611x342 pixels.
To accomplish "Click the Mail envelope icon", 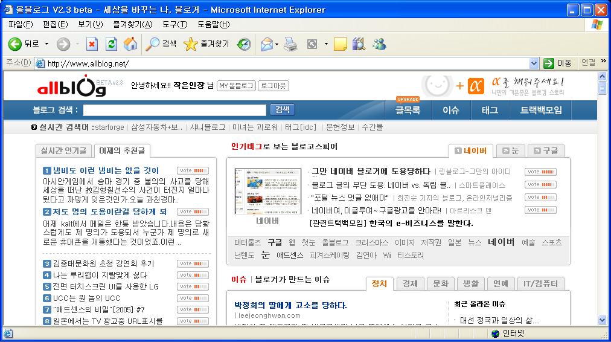I will pyautogui.click(x=267, y=44).
